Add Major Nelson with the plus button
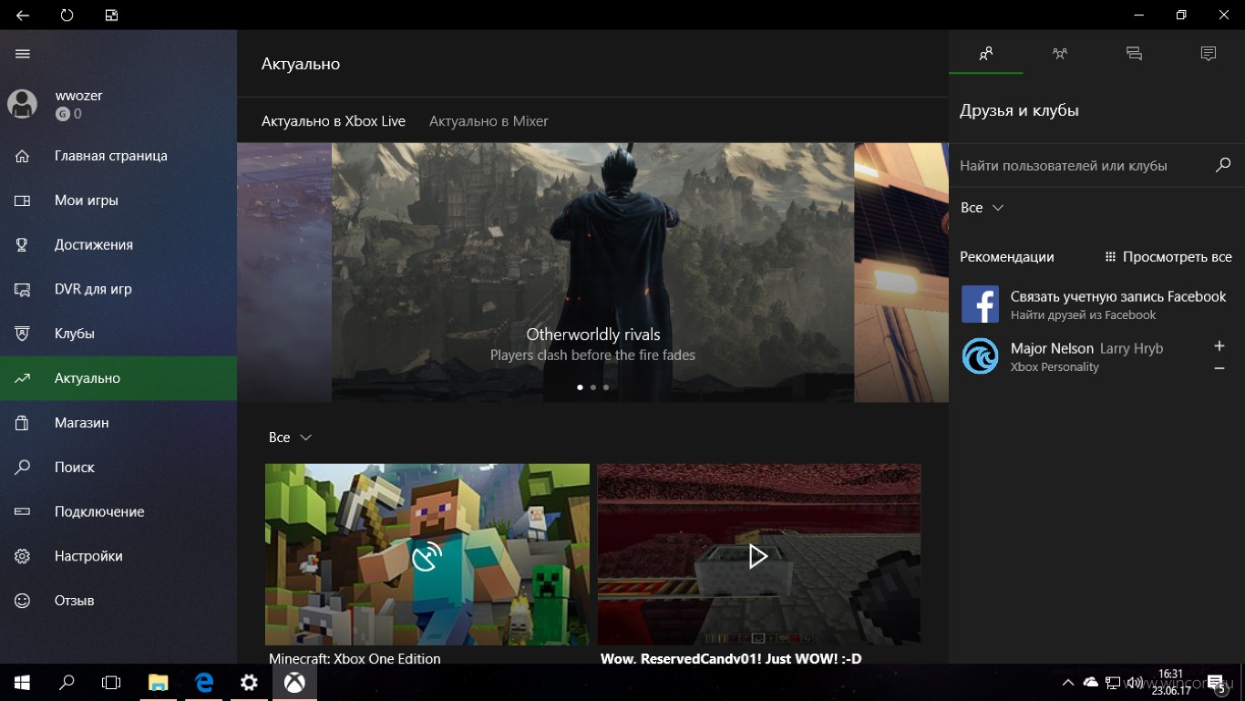 click(x=1219, y=346)
